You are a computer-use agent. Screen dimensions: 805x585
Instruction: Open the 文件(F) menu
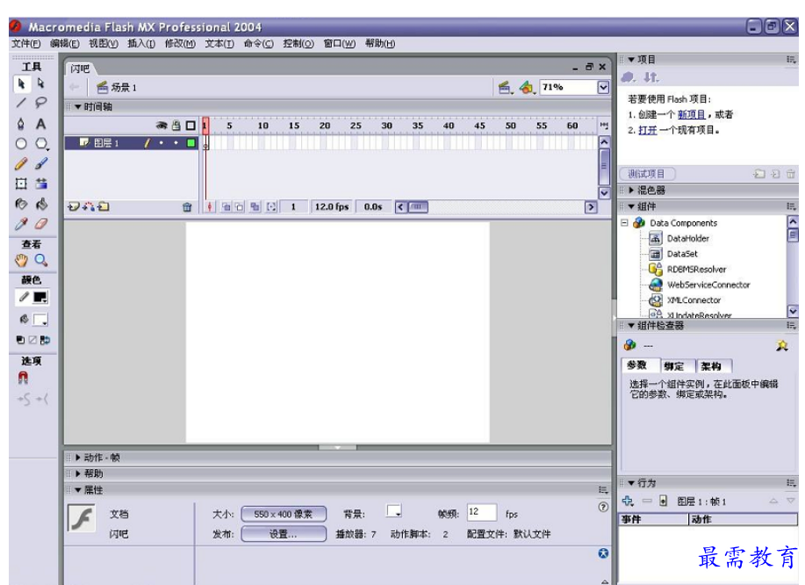point(26,44)
